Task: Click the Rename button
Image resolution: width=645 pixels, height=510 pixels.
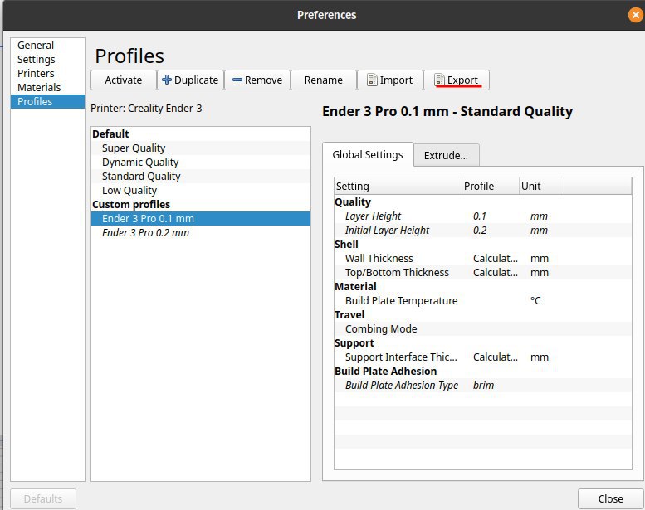Action: (x=323, y=80)
